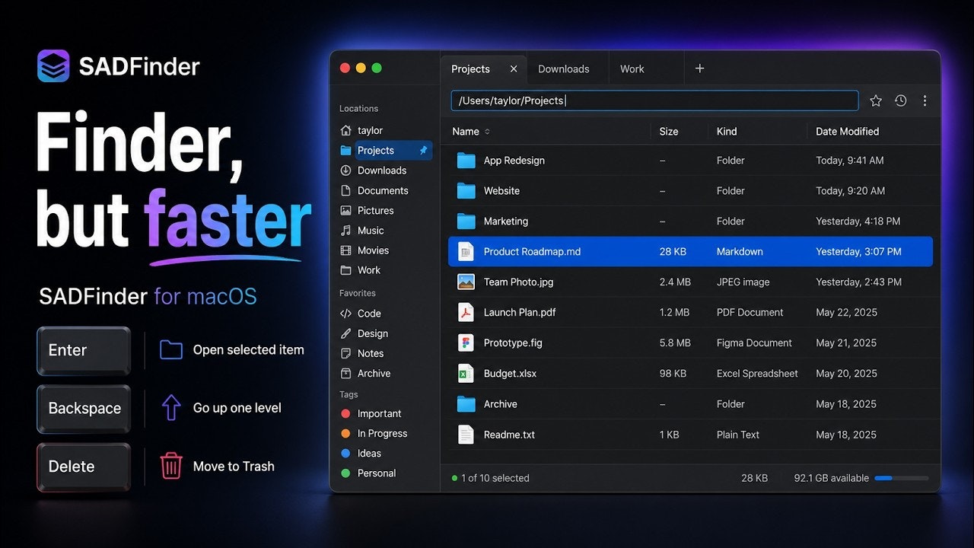Viewport: 974px width, 548px height.
Task: Select the Budget.xlsx spreadsheet
Action: point(690,374)
